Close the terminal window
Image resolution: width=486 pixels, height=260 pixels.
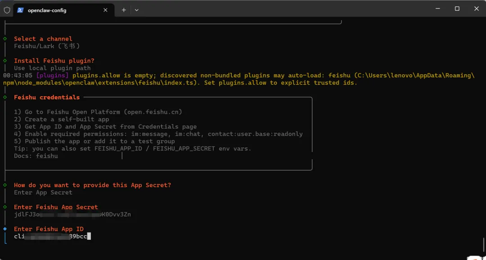coord(477,9)
